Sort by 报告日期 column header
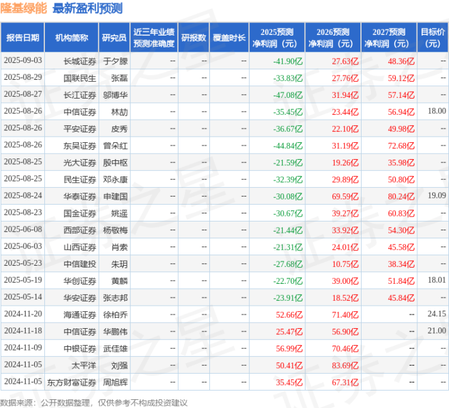449x408 pixels. click(x=22, y=38)
